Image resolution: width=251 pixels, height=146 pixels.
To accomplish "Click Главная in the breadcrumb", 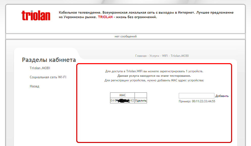I will (x=141, y=56).
